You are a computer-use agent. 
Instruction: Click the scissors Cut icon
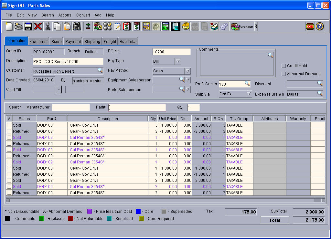tap(48, 26)
